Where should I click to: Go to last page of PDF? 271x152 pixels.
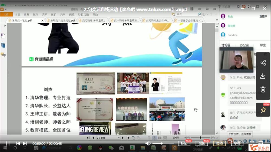point(128,138)
